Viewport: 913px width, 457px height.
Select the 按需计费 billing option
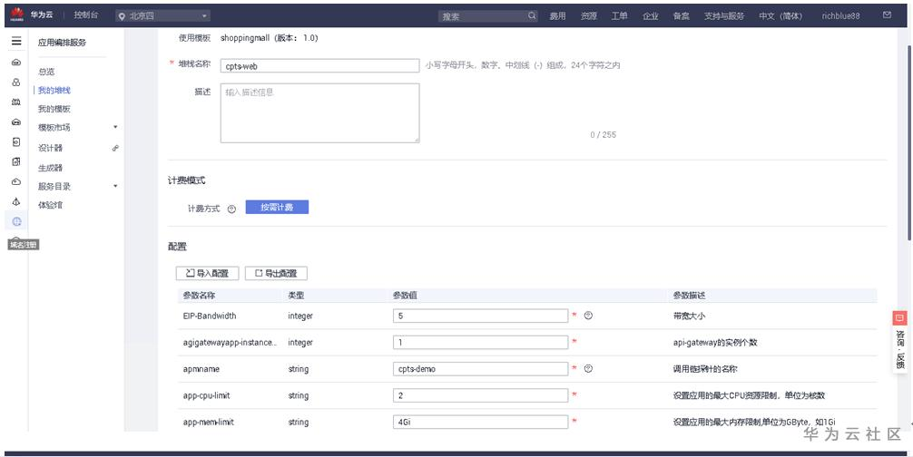[x=277, y=207]
